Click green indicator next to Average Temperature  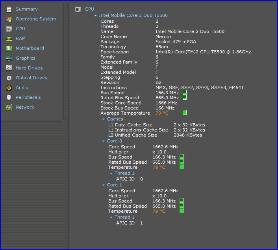(185, 113)
